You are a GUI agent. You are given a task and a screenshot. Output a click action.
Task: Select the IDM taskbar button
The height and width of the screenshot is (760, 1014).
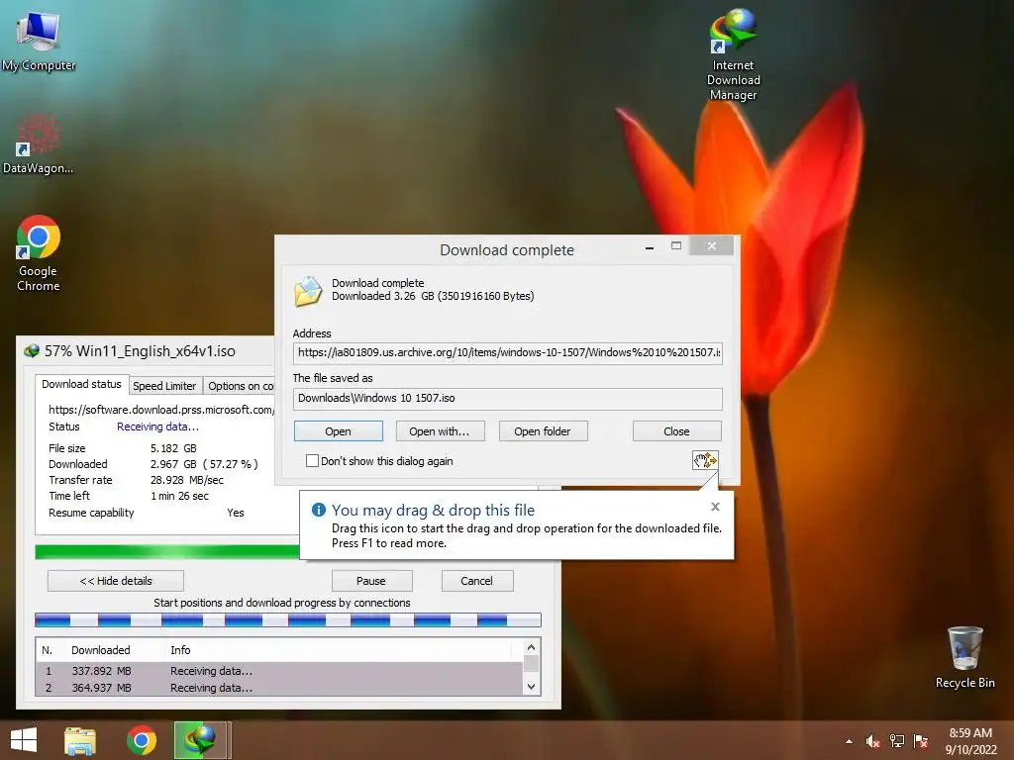point(200,740)
